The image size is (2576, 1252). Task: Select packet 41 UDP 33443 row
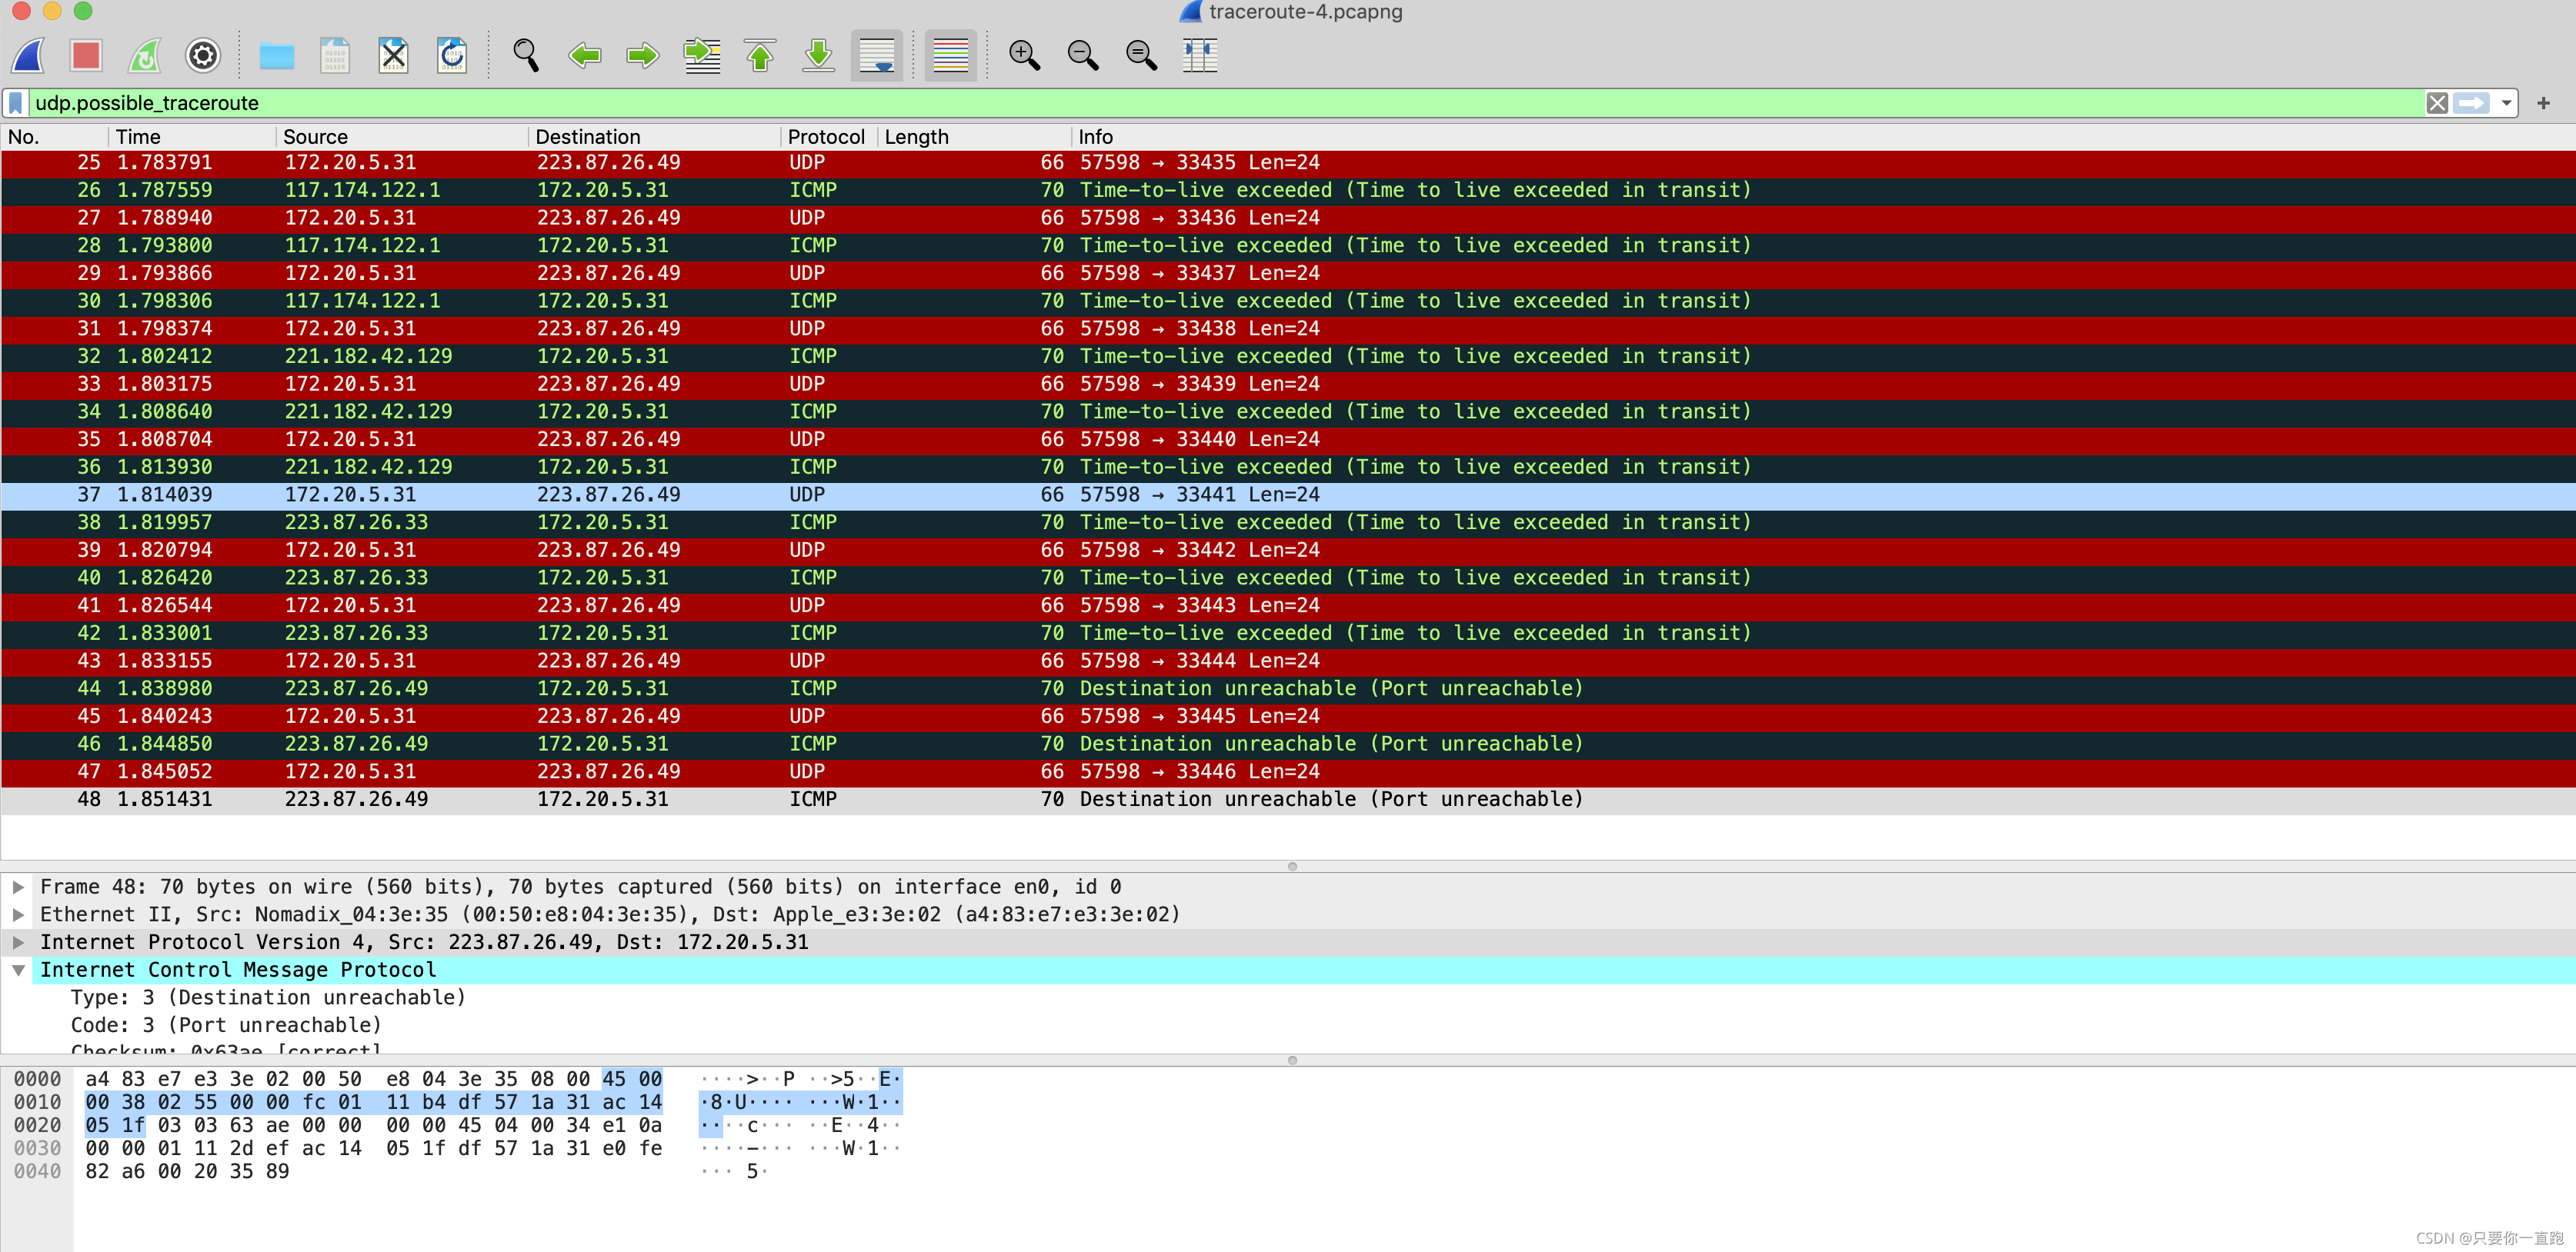point(1288,605)
